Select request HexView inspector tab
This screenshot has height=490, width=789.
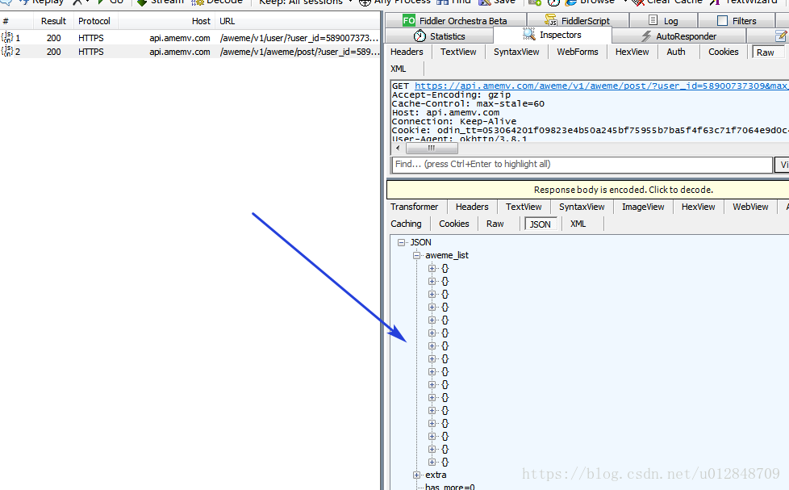pos(632,52)
